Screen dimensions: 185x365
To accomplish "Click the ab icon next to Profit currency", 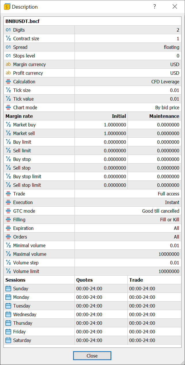I will (x=8, y=73).
